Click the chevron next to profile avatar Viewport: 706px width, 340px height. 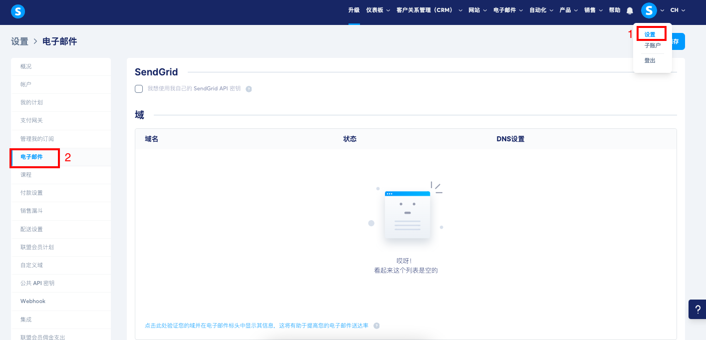pos(663,10)
